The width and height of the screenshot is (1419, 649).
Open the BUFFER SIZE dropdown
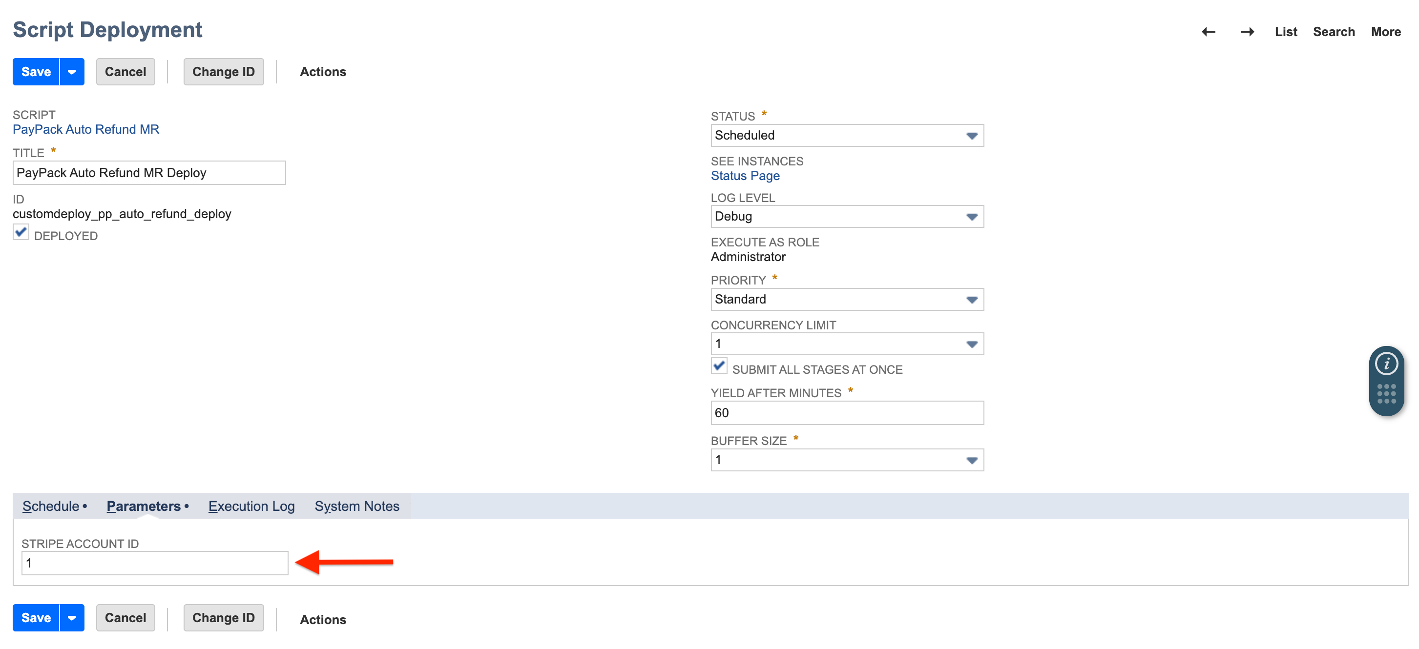[971, 460]
